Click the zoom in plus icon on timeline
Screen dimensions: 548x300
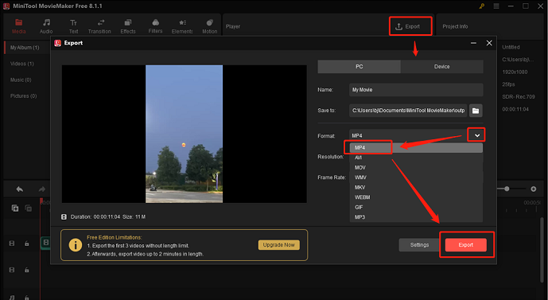534,189
